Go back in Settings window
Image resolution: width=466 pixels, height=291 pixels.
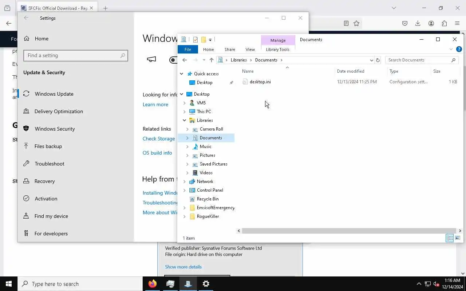(x=26, y=18)
